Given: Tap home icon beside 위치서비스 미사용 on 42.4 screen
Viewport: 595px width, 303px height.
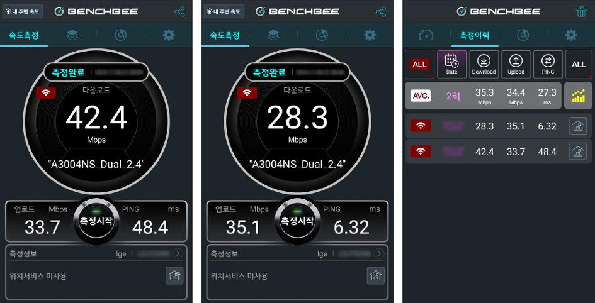Looking at the screenshot, I should (x=174, y=275).
